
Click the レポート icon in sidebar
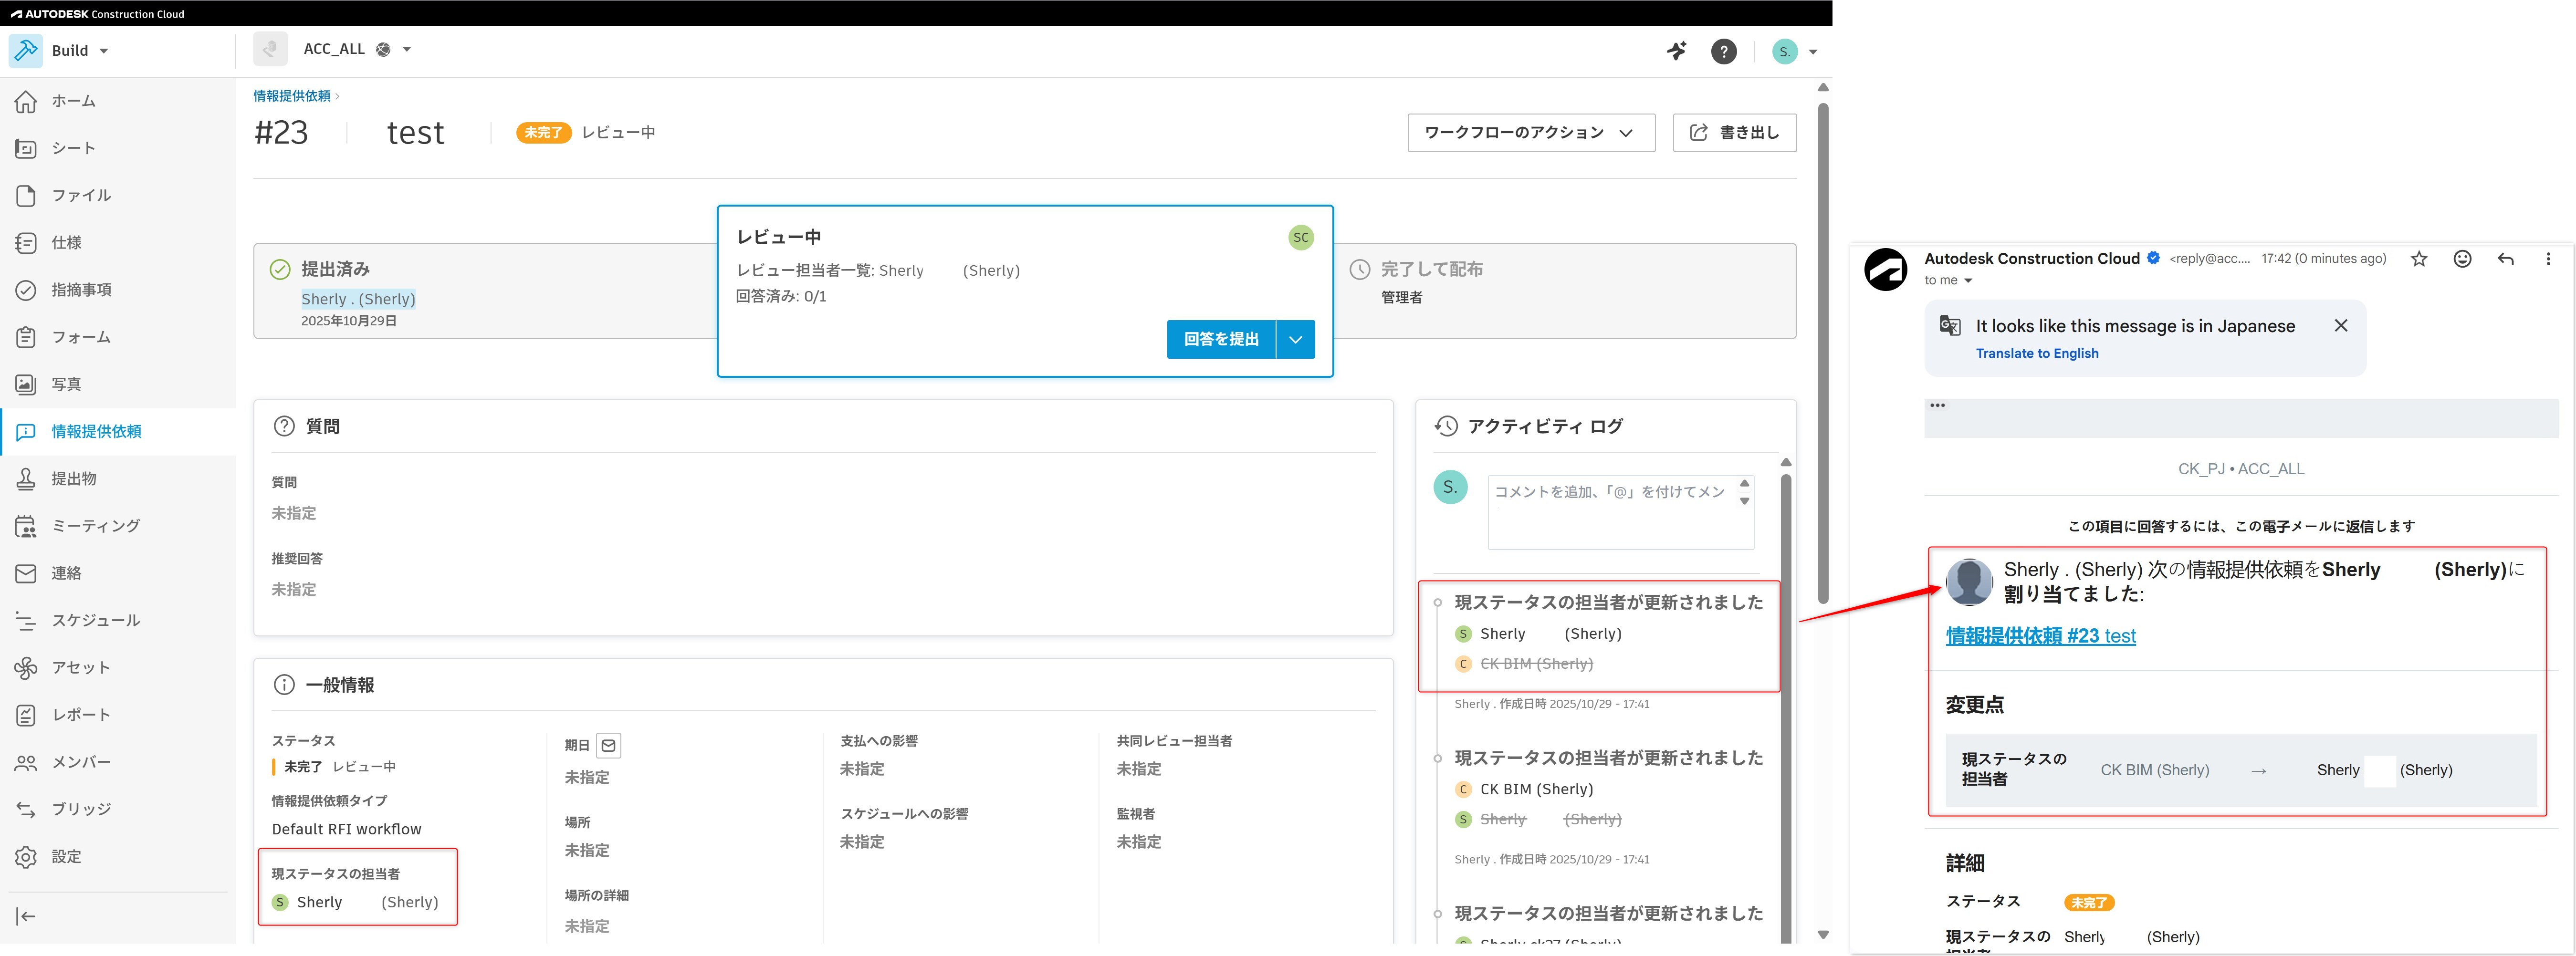tap(26, 715)
